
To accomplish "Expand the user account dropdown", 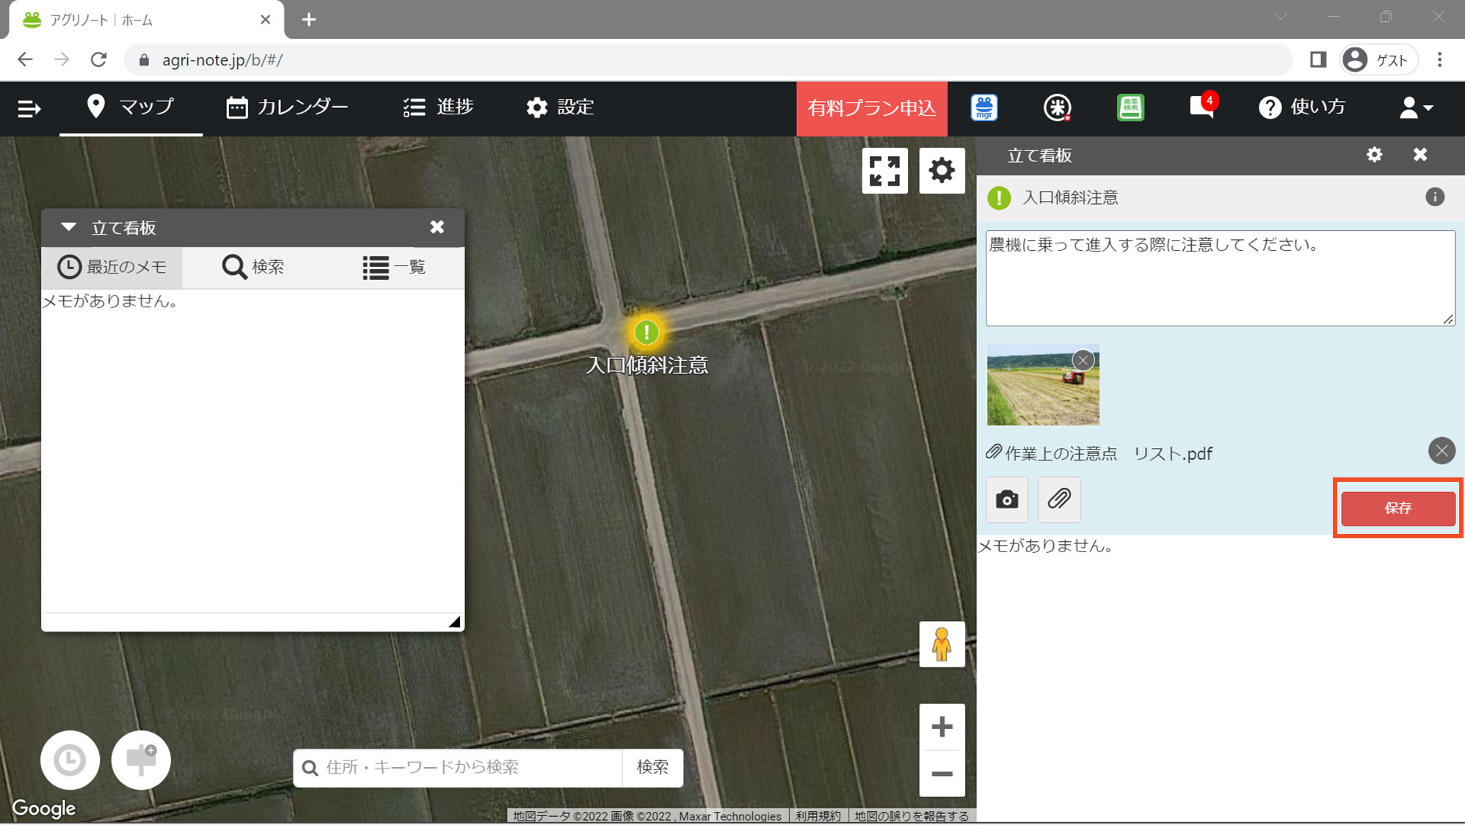I will pos(1416,108).
